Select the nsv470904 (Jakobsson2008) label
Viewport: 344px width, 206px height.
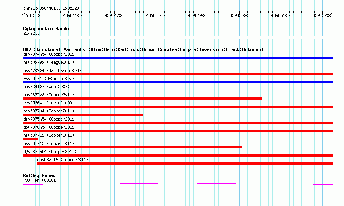click(x=52, y=70)
